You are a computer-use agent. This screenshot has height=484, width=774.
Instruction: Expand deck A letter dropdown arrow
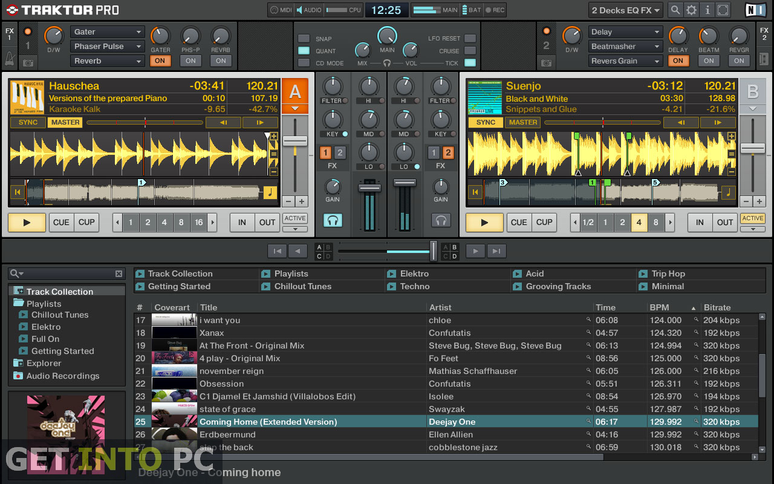295,108
